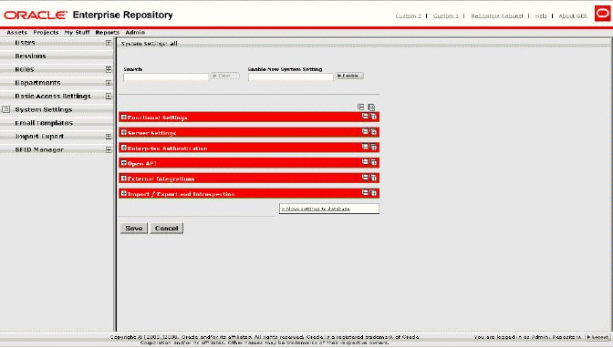Viewport: 613px width, 348px height.
Task: Click the icon beside System Settings in the sidebar
Action: [x=5, y=109]
